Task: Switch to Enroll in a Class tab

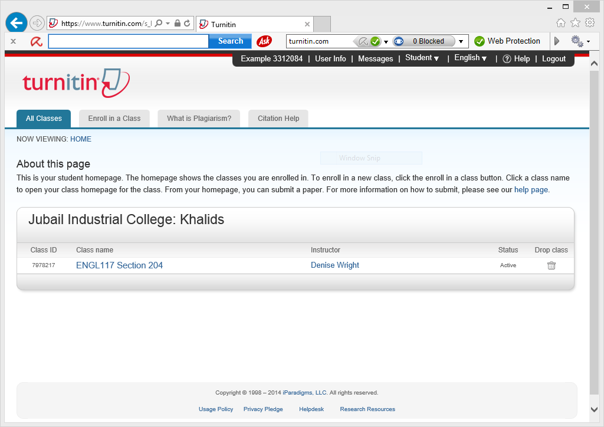Action: (114, 119)
